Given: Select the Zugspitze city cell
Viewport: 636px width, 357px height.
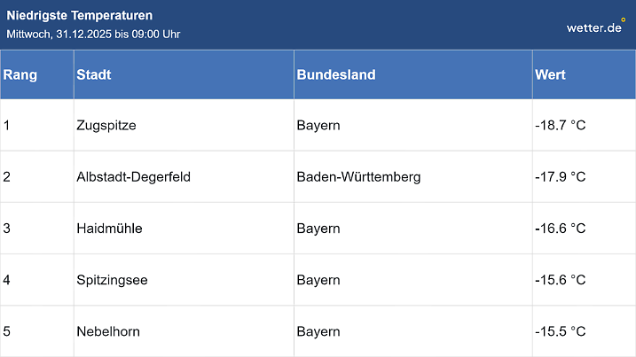Looking at the screenshot, I should 106,125.
